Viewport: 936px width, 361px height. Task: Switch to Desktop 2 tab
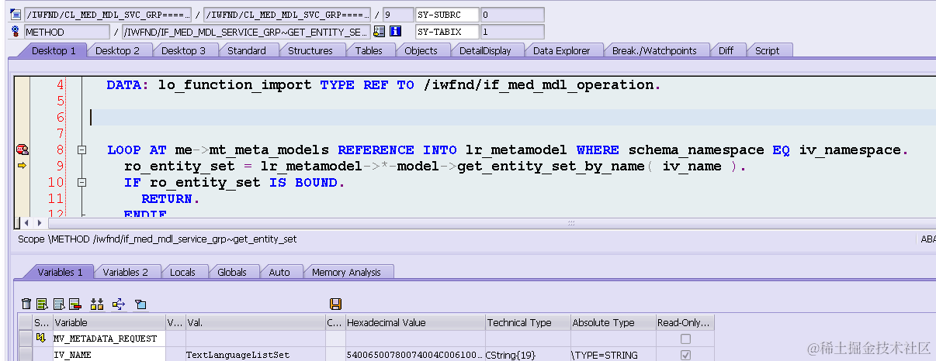tap(118, 50)
